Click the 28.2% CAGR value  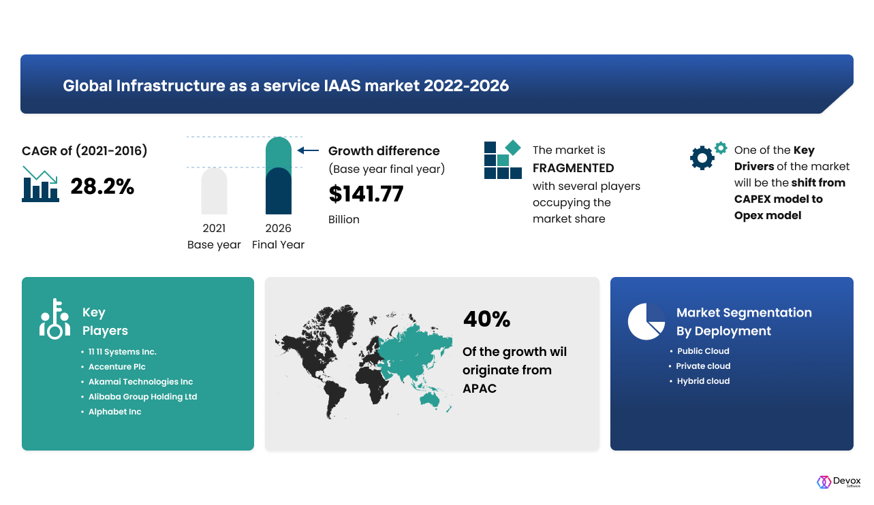tap(103, 186)
